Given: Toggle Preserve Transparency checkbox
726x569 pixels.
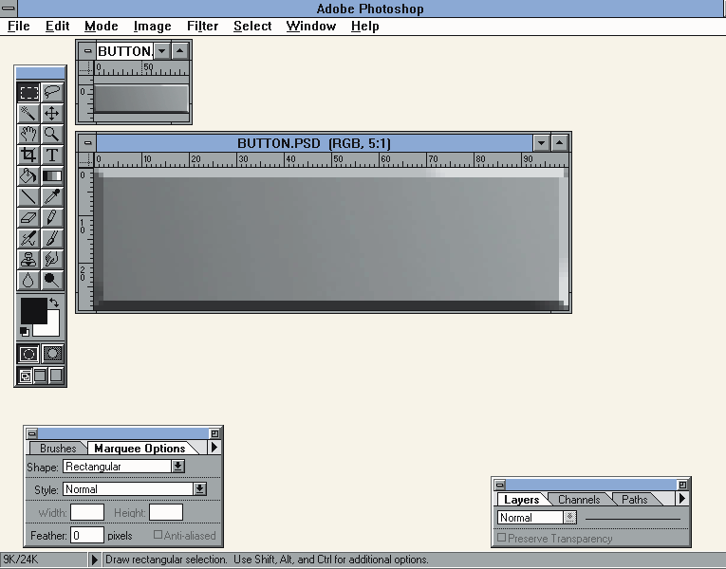Looking at the screenshot, I should click(x=502, y=539).
